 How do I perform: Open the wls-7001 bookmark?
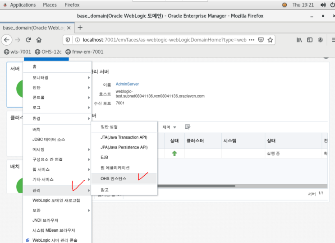[18, 52]
